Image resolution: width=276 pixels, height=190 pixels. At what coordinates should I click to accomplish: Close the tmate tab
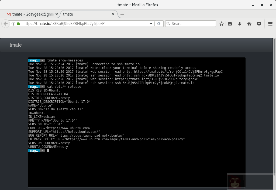(113, 14)
